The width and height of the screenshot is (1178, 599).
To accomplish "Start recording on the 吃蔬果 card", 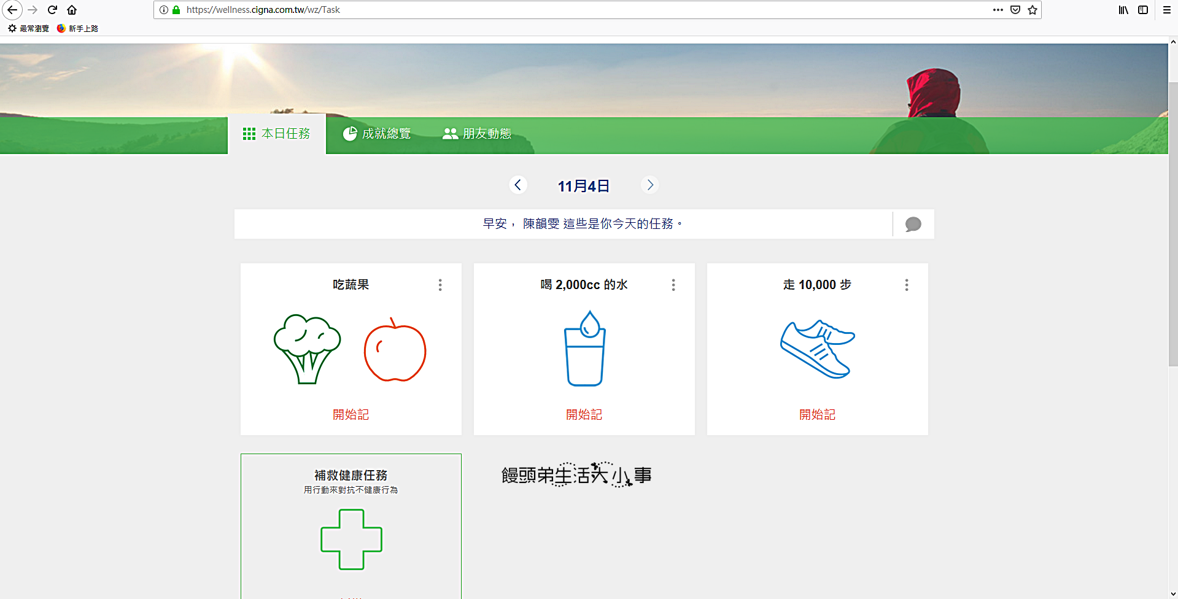I will tap(351, 415).
